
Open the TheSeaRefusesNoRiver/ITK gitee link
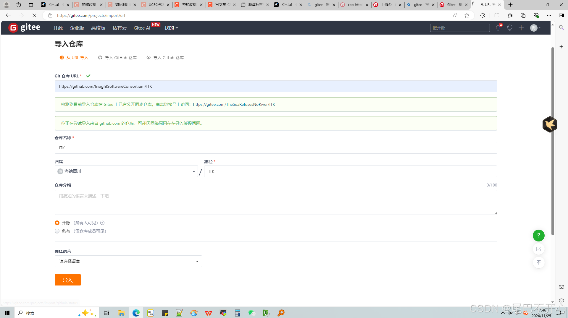[234, 104]
